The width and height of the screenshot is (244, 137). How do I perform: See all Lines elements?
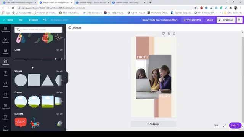coord(59,50)
